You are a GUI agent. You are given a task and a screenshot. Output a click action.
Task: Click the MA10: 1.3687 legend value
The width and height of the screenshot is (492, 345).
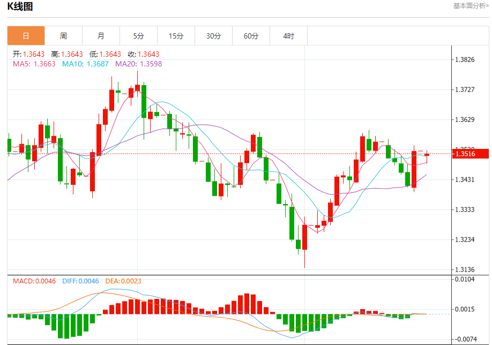point(85,64)
